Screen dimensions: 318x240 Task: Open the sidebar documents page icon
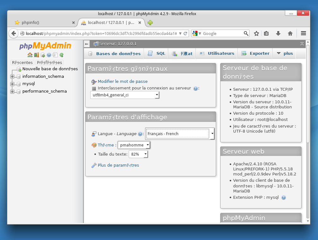tap(55, 55)
